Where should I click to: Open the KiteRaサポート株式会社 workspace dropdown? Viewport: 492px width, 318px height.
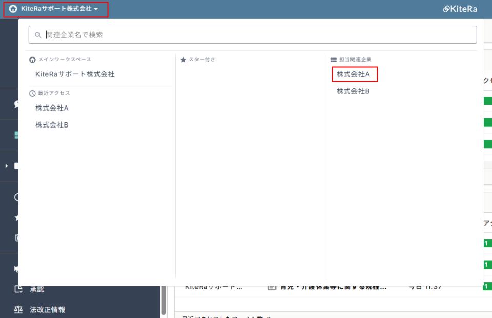[56, 9]
